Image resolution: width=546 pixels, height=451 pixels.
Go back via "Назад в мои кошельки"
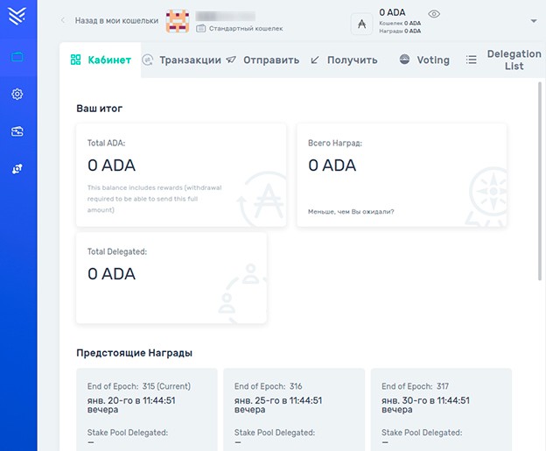(116, 20)
